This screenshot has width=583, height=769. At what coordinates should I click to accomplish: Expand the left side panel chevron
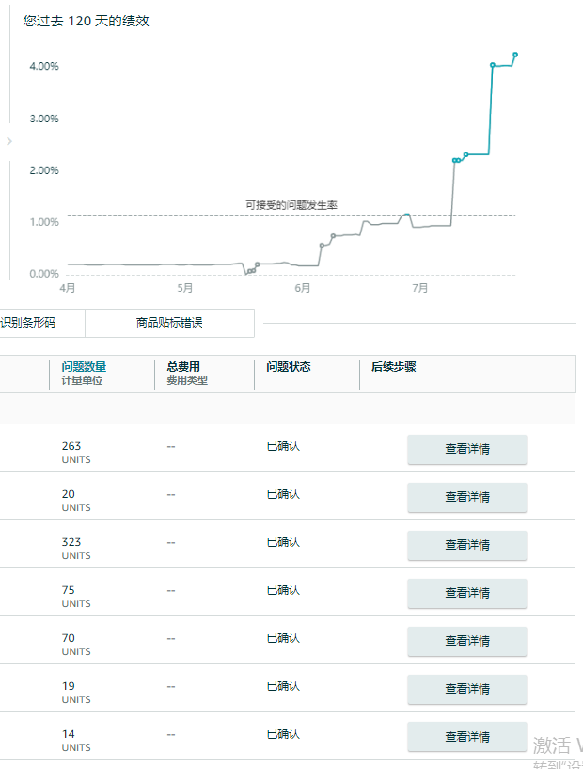pyautogui.click(x=8, y=142)
